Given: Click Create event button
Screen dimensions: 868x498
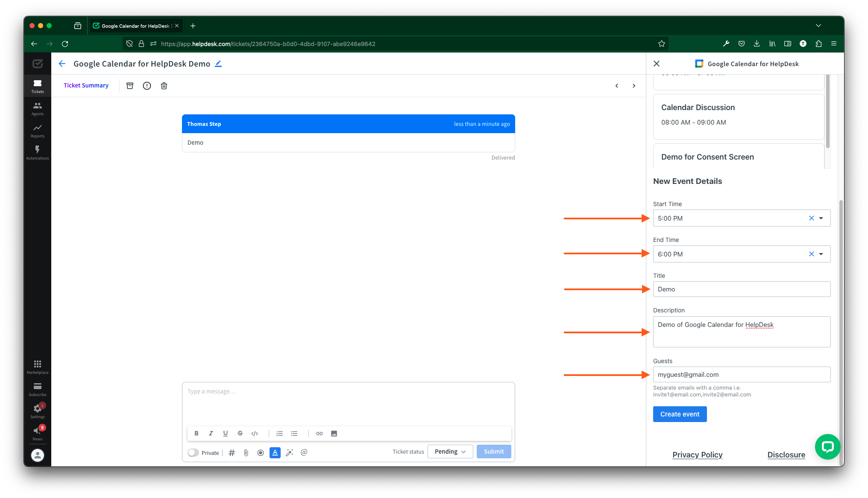Looking at the screenshot, I should click(680, 414).
